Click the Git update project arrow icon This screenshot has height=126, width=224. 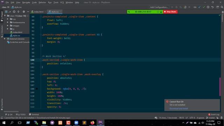[199, 7]
